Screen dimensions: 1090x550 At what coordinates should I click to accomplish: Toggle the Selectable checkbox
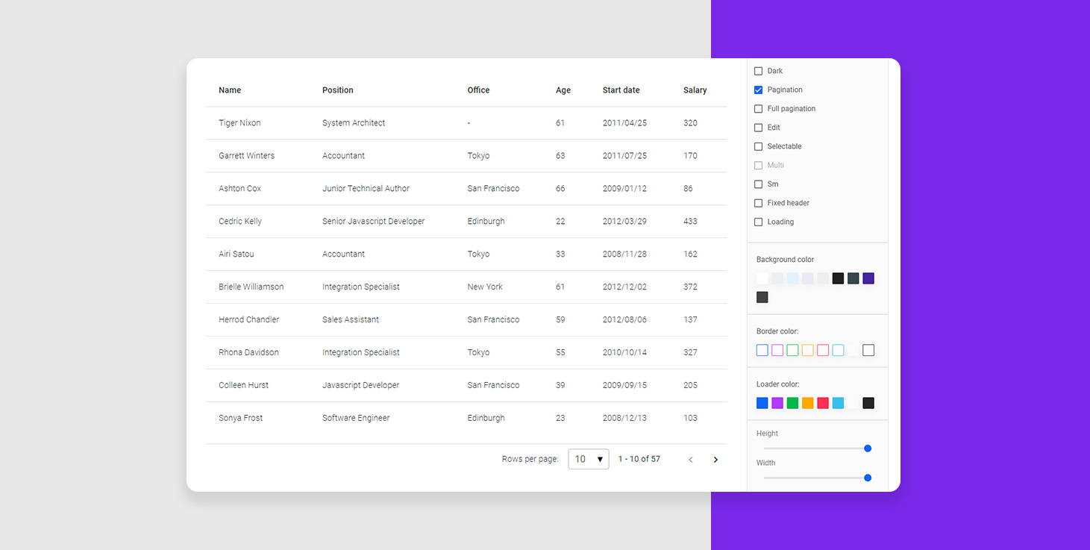(759, 146)
